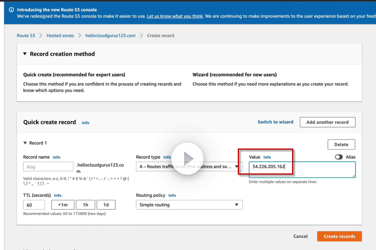This screenshot has height=250, width=376.
Task: Click the Record name input field
Action: 48,167
